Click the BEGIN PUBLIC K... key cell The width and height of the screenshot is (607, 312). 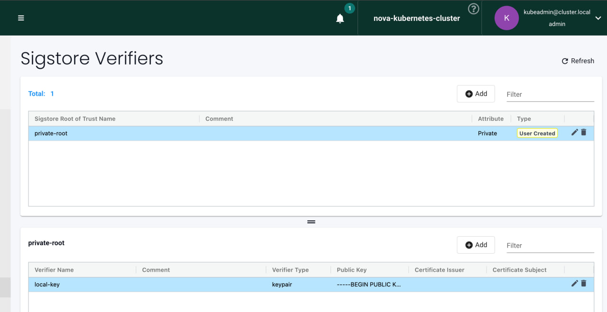[x=369, y=284]
